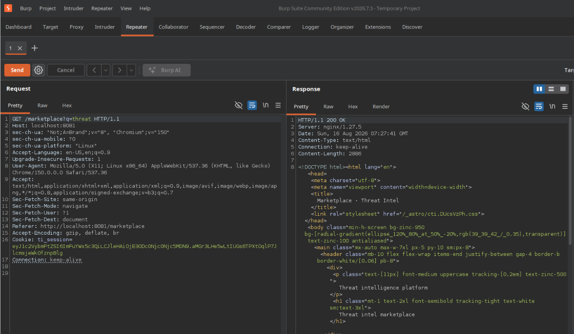Image resolution: width=574 pixels, height=334 pixels.
Task: Switch to the Target tab
Action: (51, 27)
